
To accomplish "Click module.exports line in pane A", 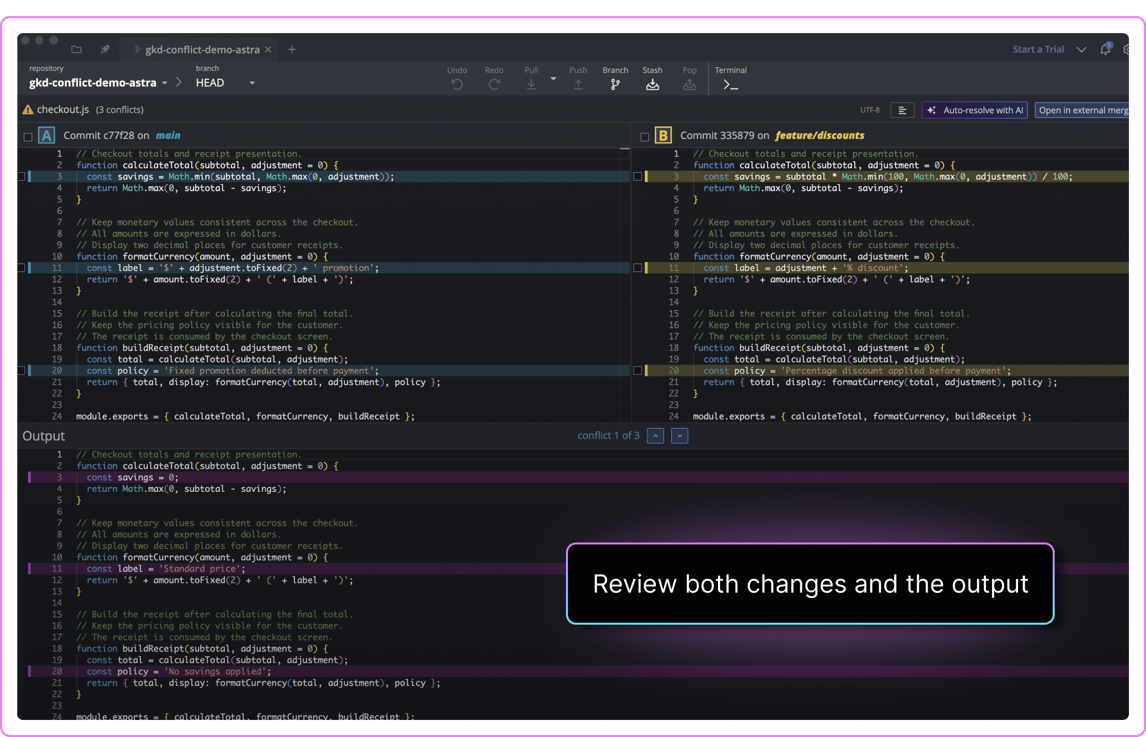I will [245, 416].
